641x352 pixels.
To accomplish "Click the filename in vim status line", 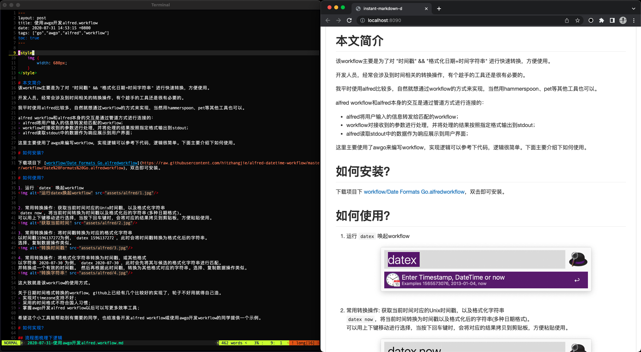I will point(75,343).
